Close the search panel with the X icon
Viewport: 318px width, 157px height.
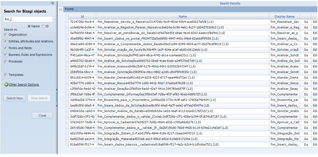53,3
